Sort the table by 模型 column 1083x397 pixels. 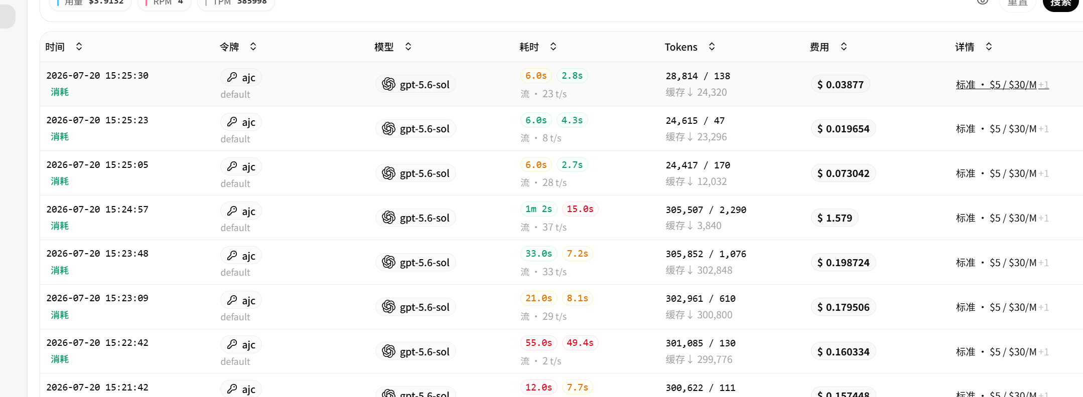408,47
